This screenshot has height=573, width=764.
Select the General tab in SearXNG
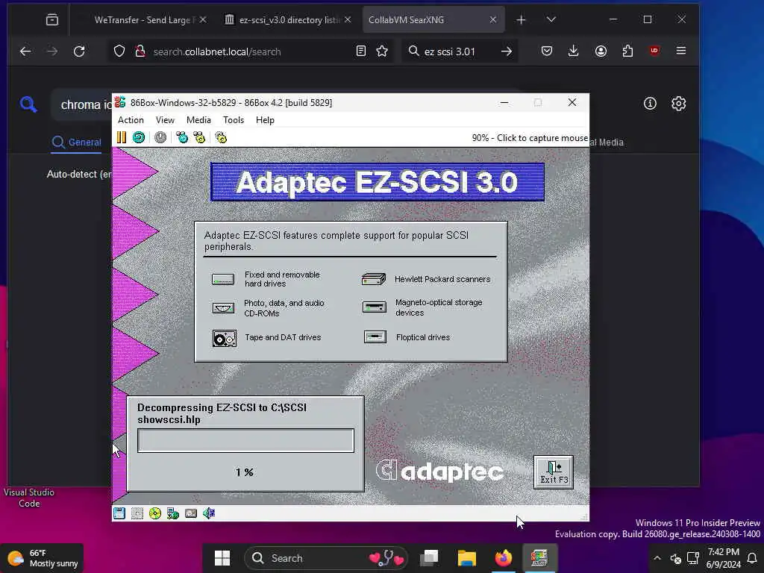pyautogui.click(x=77, y=143)
